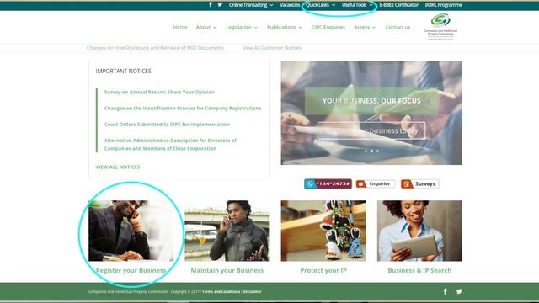Open Survey on Annual Return notice
This screenshot has width=539, height=303.
point(159,92)
